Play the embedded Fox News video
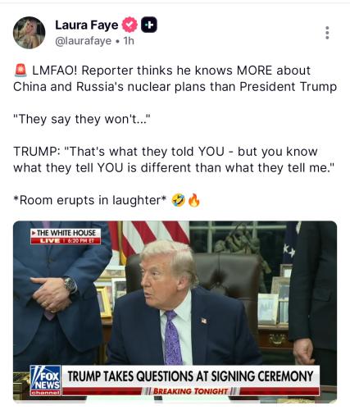This screenshot has height=410, width=350. tap(175, 312)
